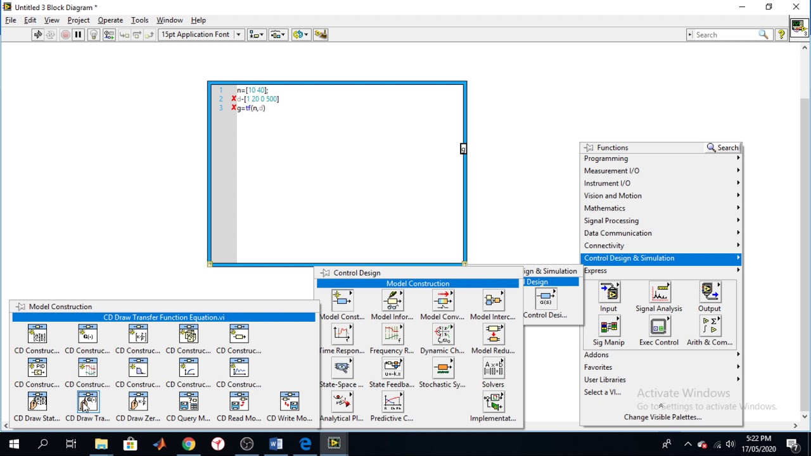Screen dimensions: 811x456
Task: Expand the Signal Processing category
Action: pyautogui.click(x=661, y=220)
